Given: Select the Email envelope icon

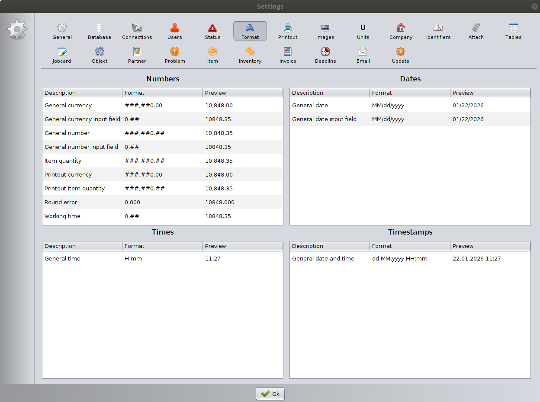Looking at the screenshot, I should tap(363, 52).
